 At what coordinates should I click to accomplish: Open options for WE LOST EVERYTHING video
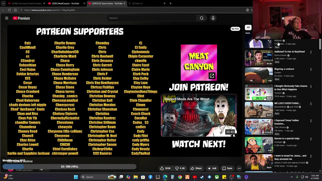coord(311,104)
